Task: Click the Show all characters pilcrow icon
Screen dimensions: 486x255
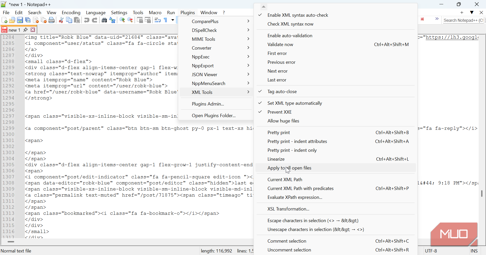Action: (x=166, y=20)
